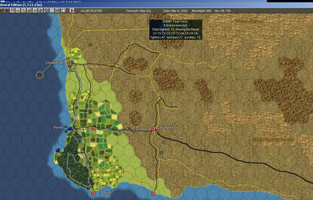
Task: Click the Forecast: Clear sky text
Action: coord(139,11)
